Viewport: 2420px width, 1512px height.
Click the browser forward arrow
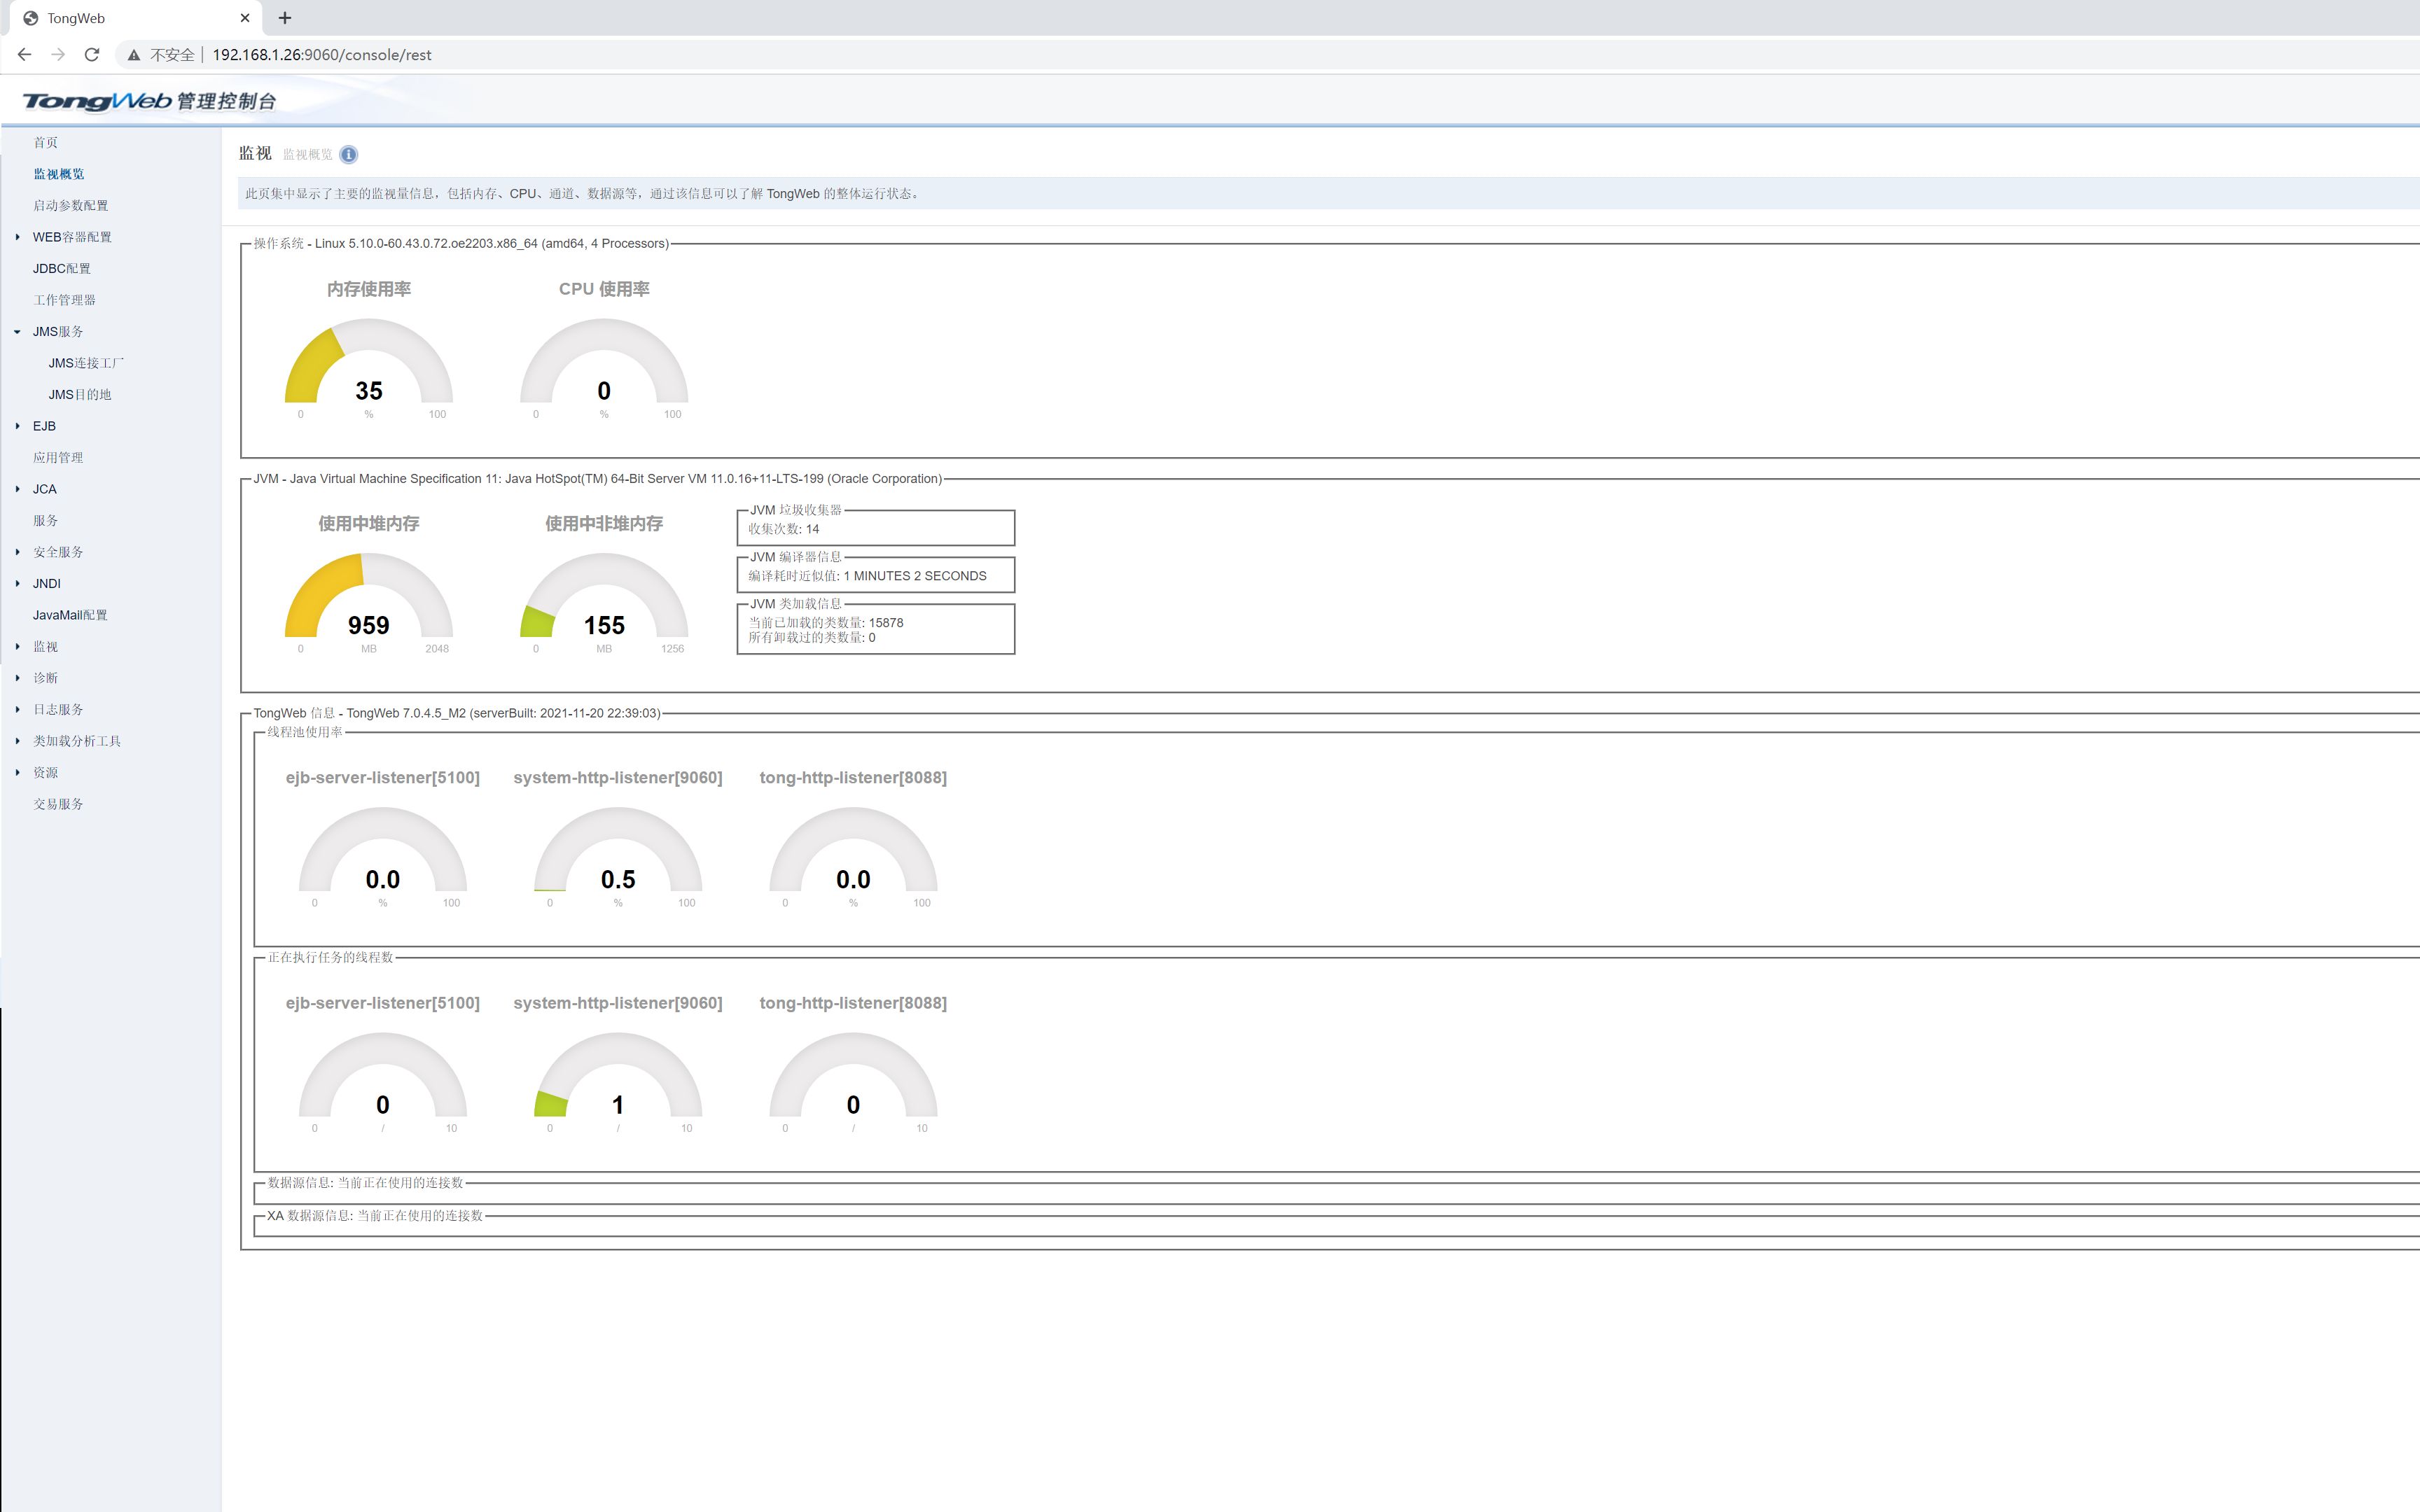coord(58,55)
